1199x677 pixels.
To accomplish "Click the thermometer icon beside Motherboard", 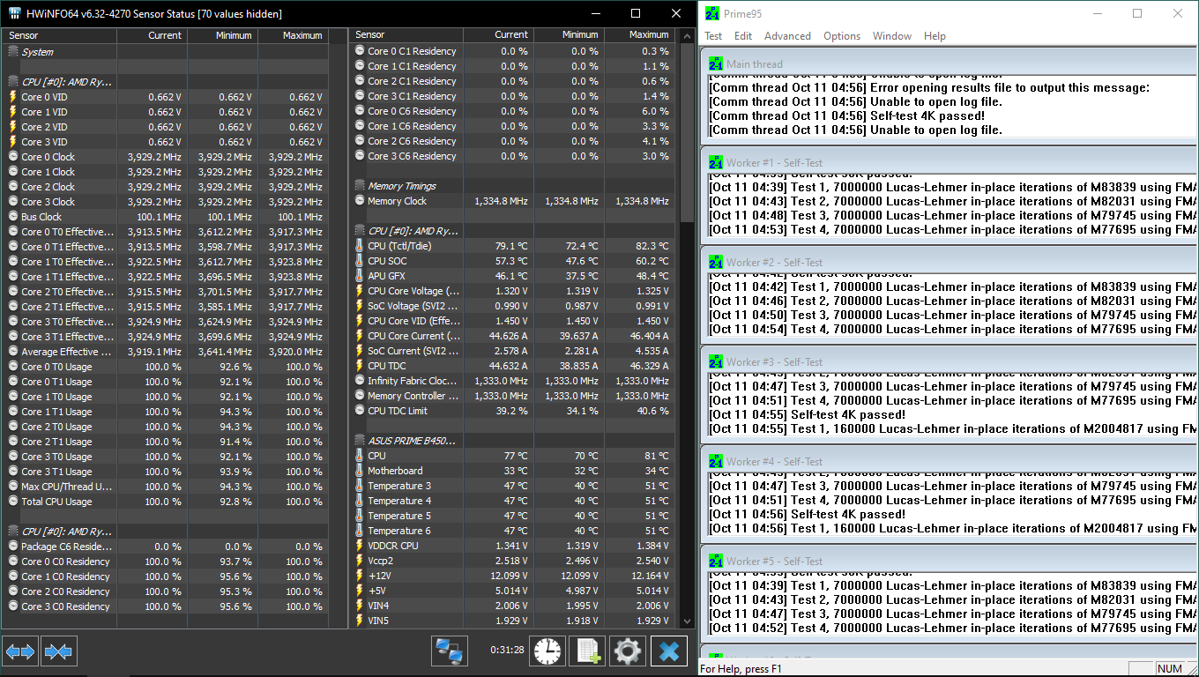I will coord(359,471).
